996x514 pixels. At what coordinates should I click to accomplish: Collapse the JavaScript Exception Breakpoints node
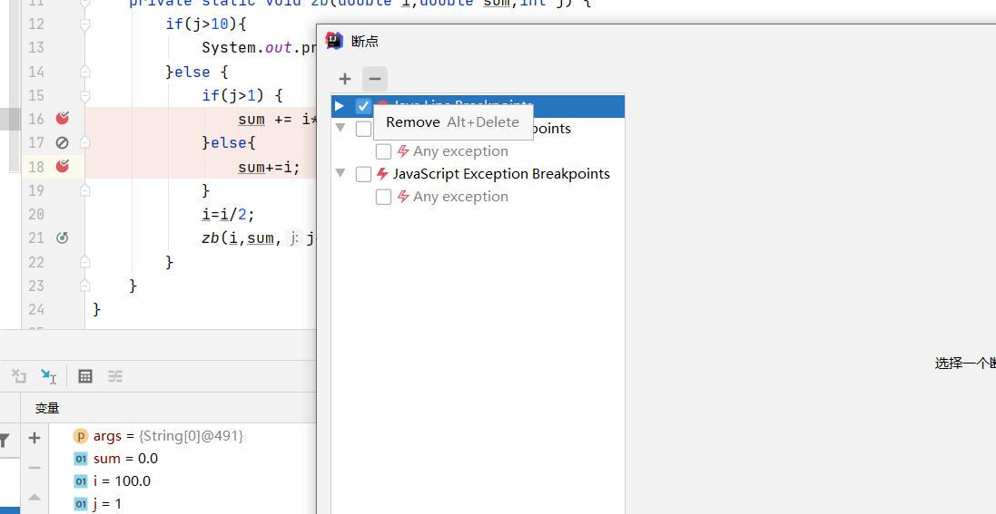pos(340,173)
